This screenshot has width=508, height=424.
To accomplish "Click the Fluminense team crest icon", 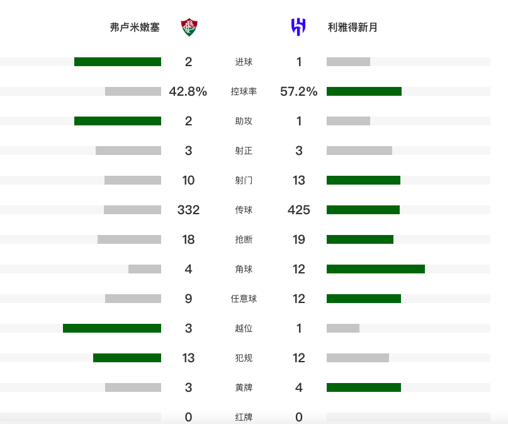I will 189,27.
